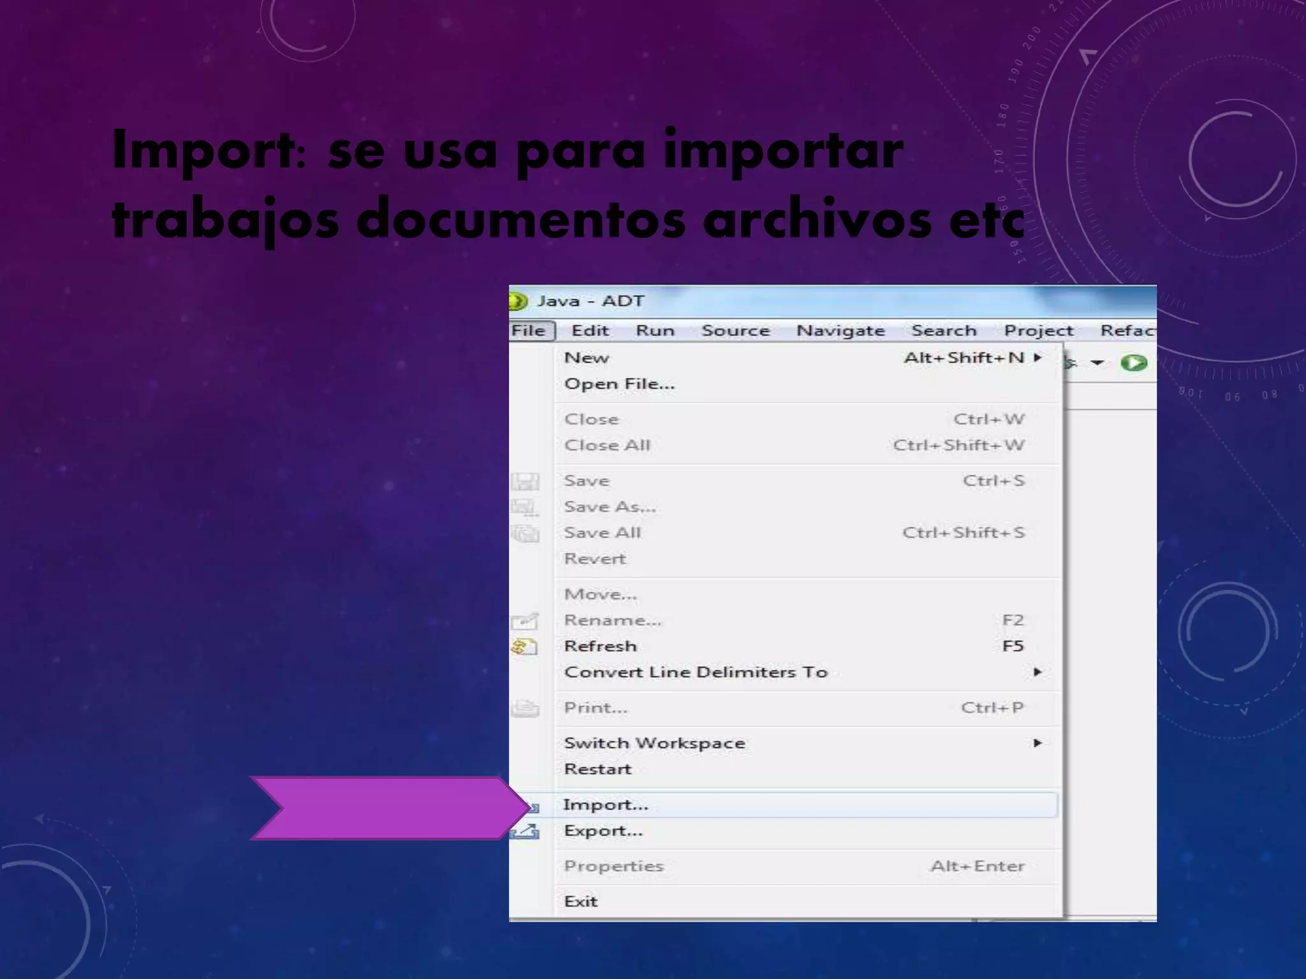Click the Rename icon
The width and height of the screenshot is (1306, 979).
click(x=525, y=620)
